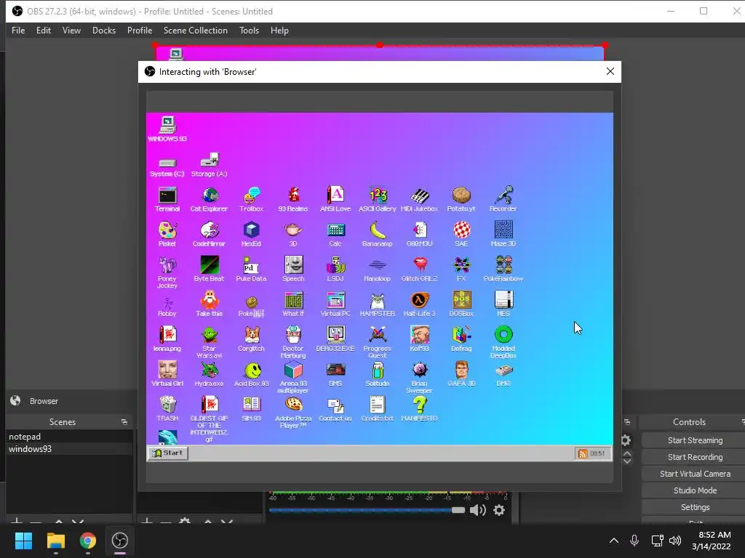
Task: Open File Explorer from the taskbar
Action: [55, 541]
